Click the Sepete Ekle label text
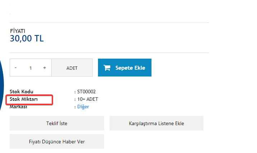The height and width of the screenshot is (153, 257). pos(130,68)
